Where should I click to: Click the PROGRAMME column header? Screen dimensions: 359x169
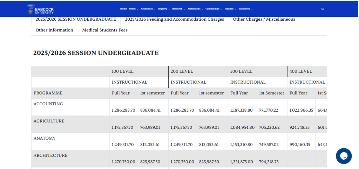[x=48, y=93]
